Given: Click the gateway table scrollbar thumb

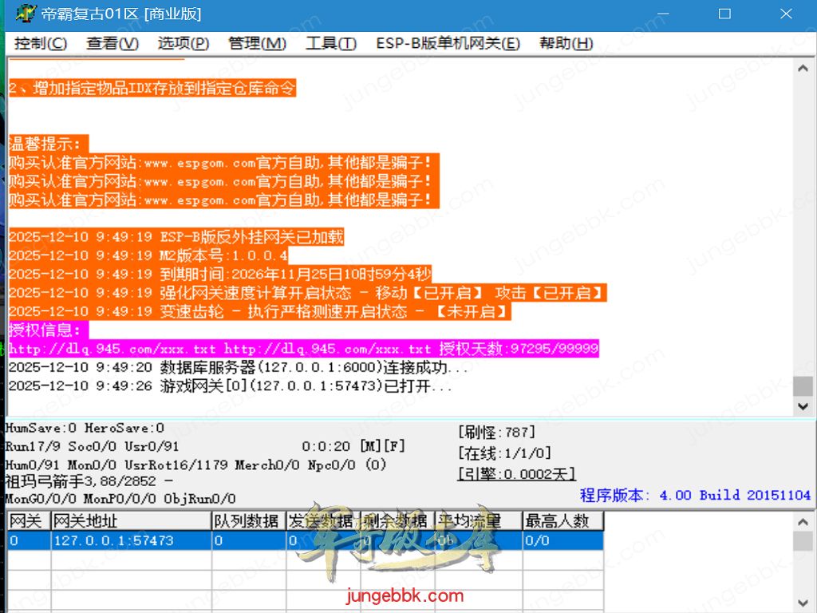Looking at the screenshot, I should pyautogui.click(x=803, y=541).
